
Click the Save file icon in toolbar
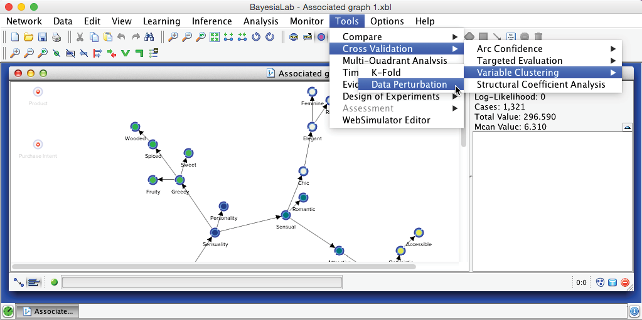click(x=43, y=37)
